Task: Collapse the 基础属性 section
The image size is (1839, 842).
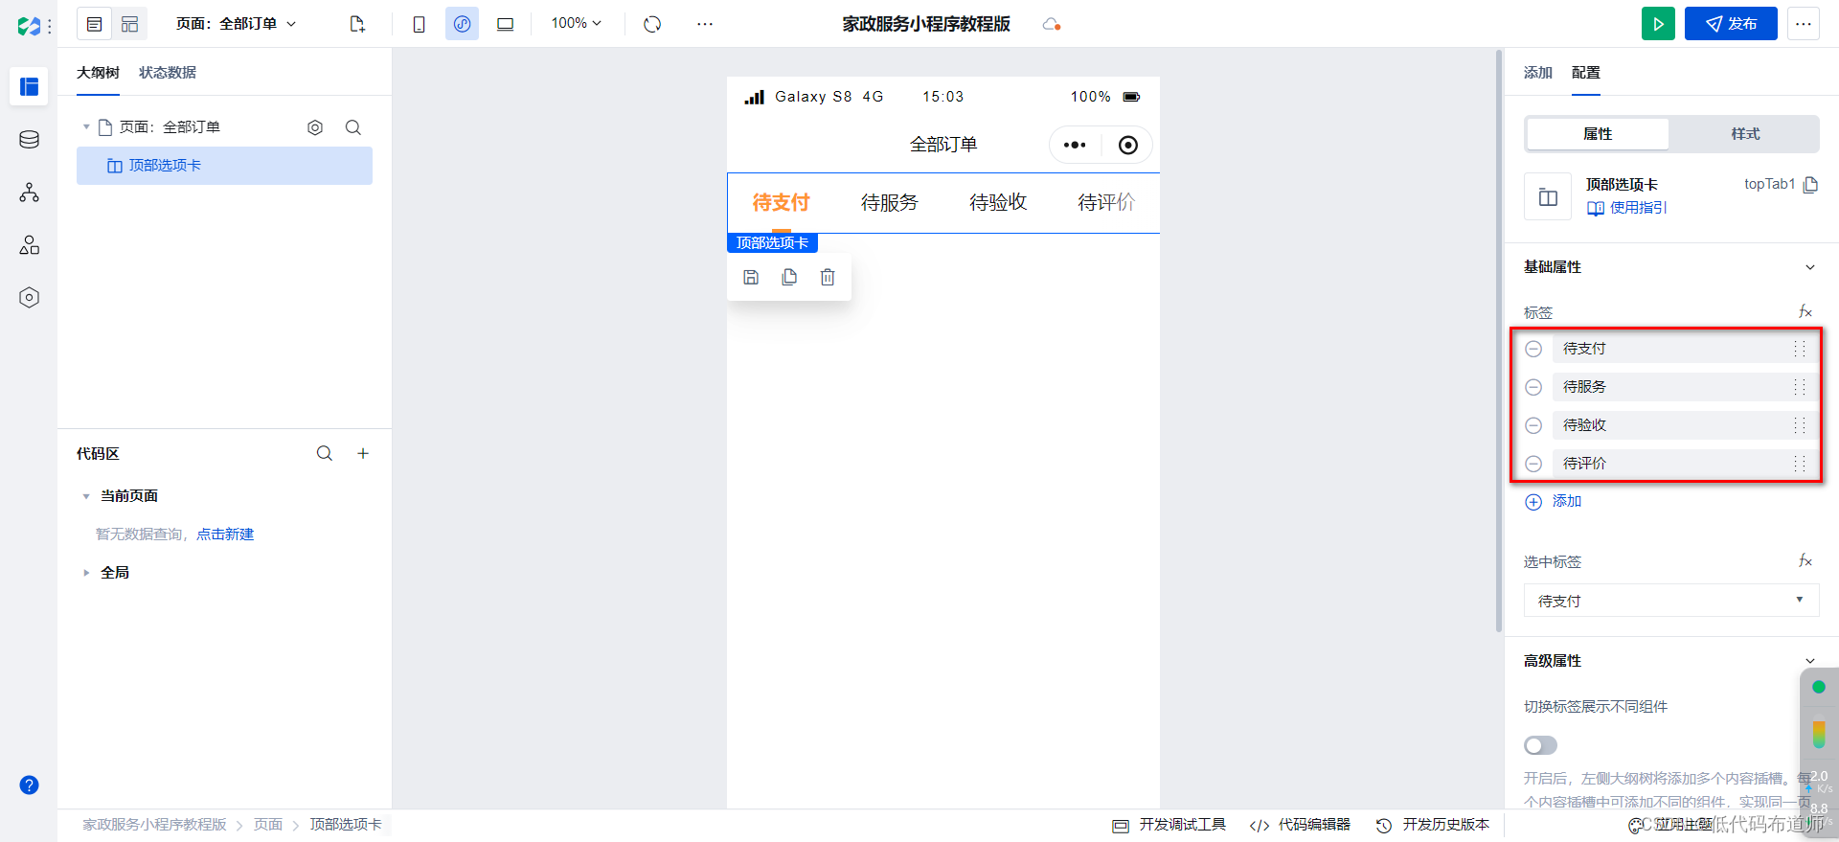Action: point(1810,267)
